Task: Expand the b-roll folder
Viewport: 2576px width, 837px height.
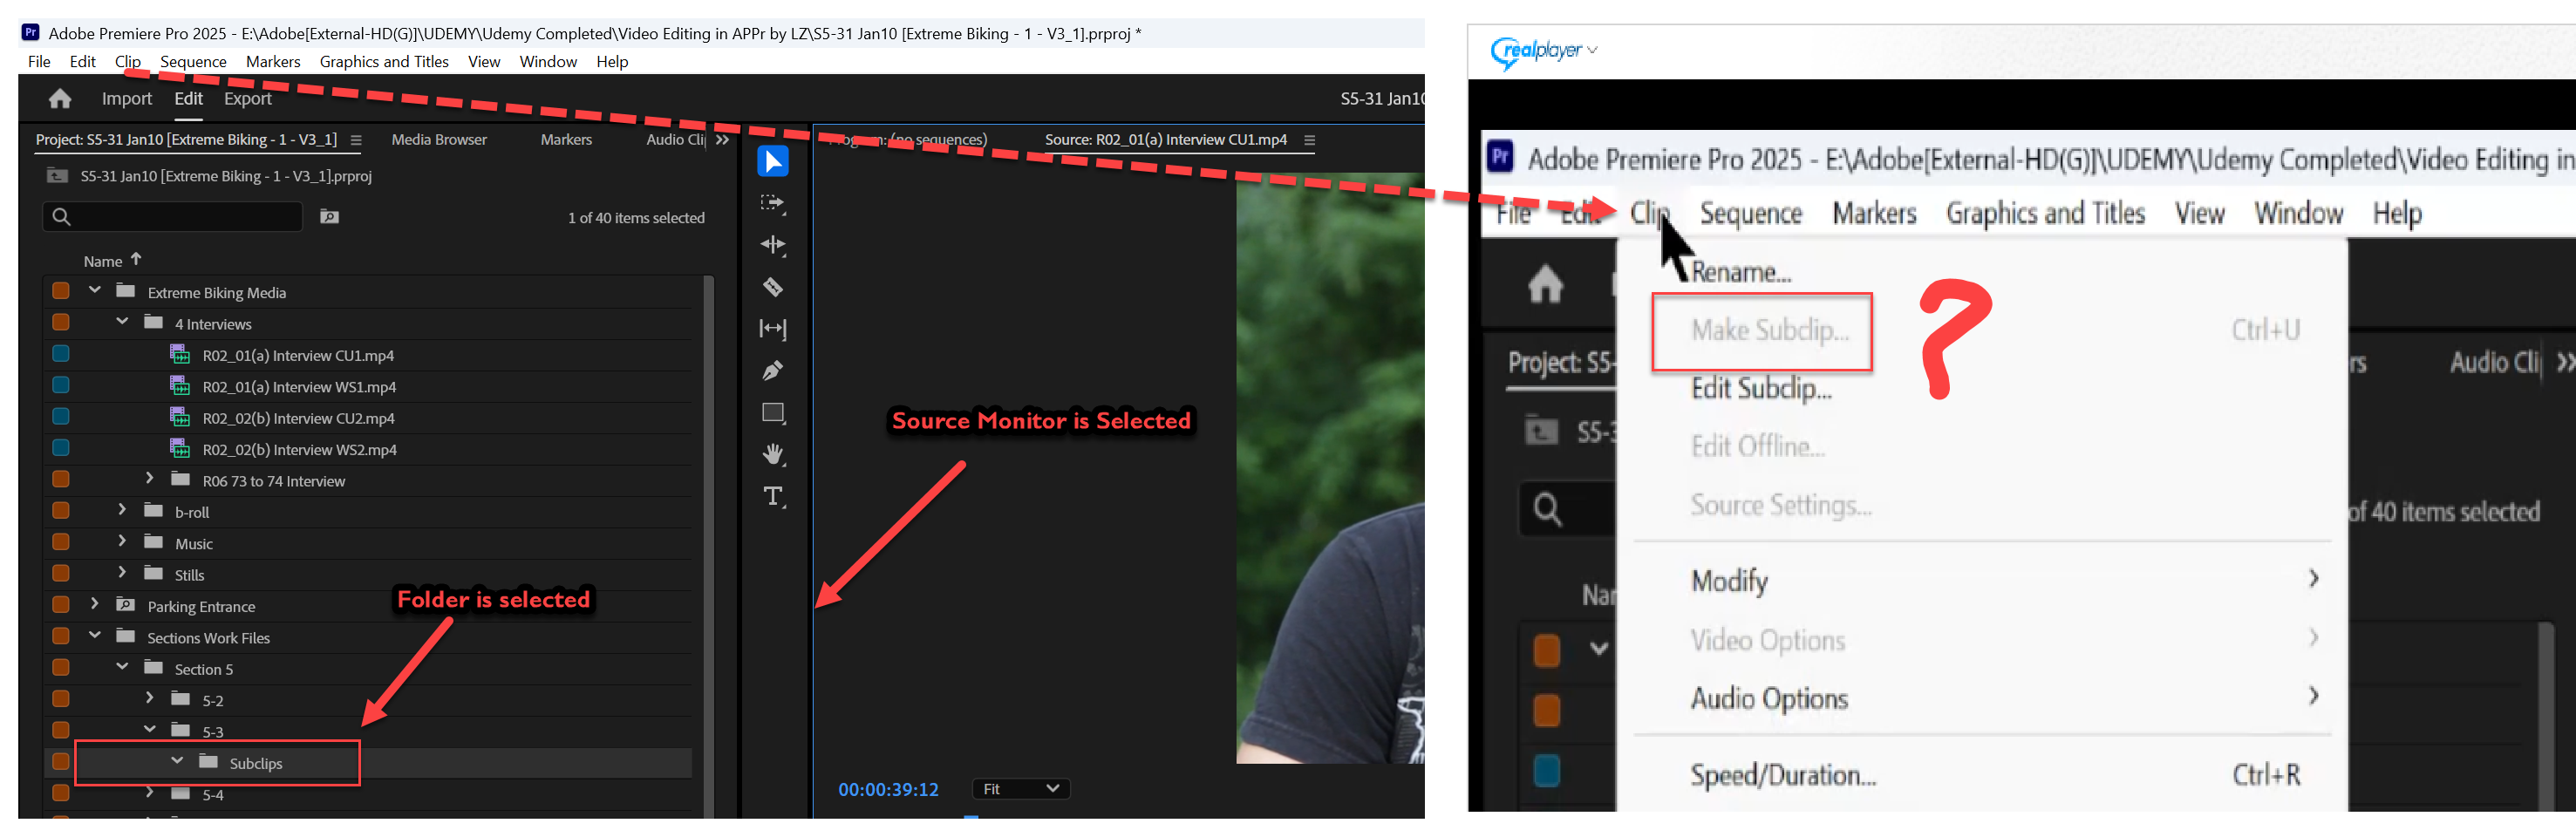Action: click(x=121, y=511)
